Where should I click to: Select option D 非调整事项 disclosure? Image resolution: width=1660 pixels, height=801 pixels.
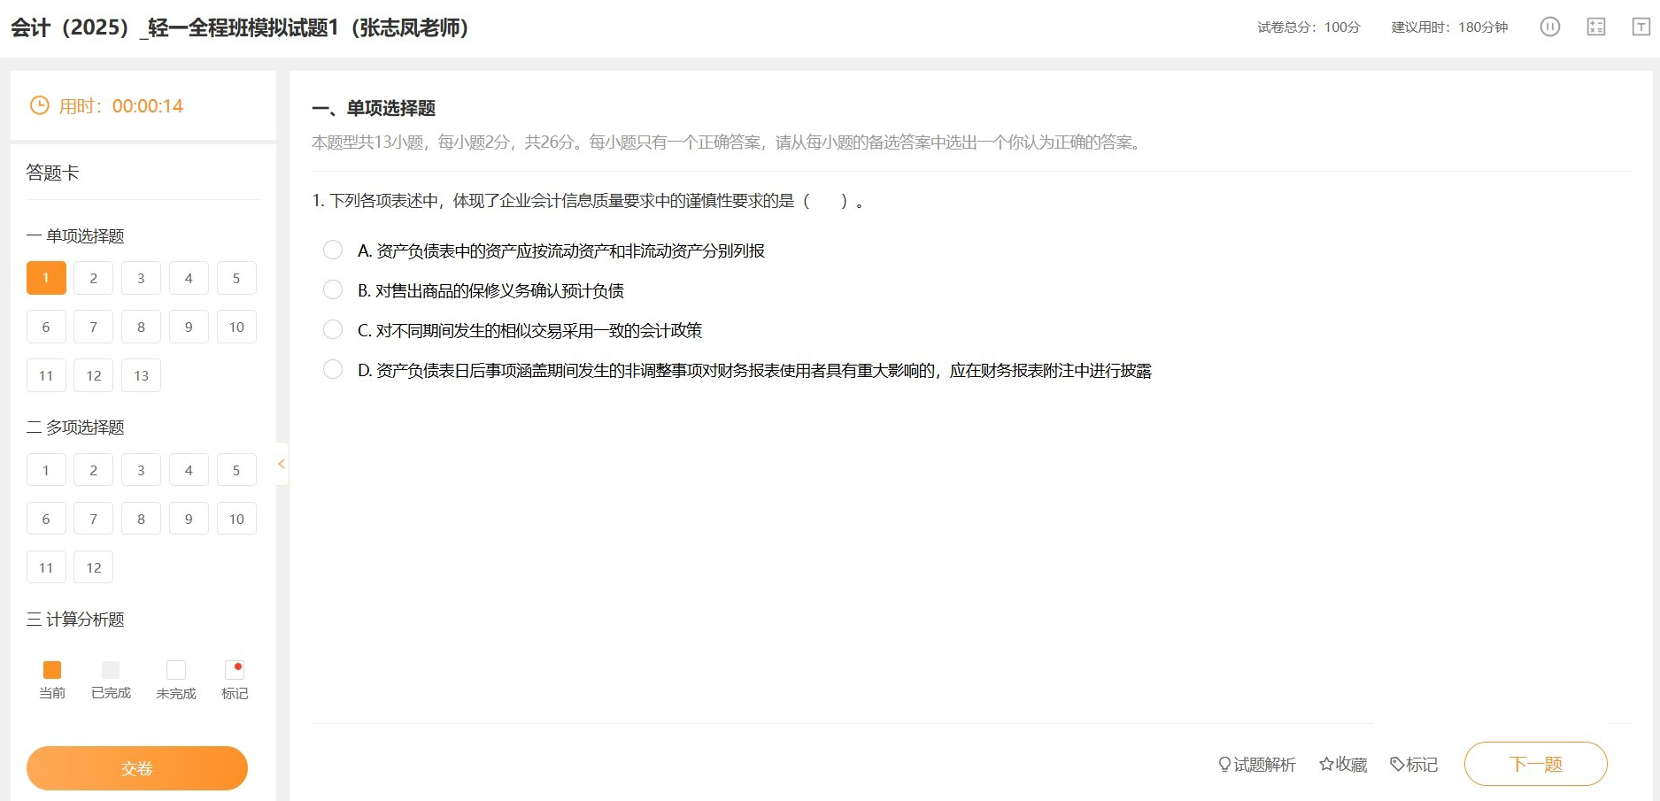(x=333, y=370)
